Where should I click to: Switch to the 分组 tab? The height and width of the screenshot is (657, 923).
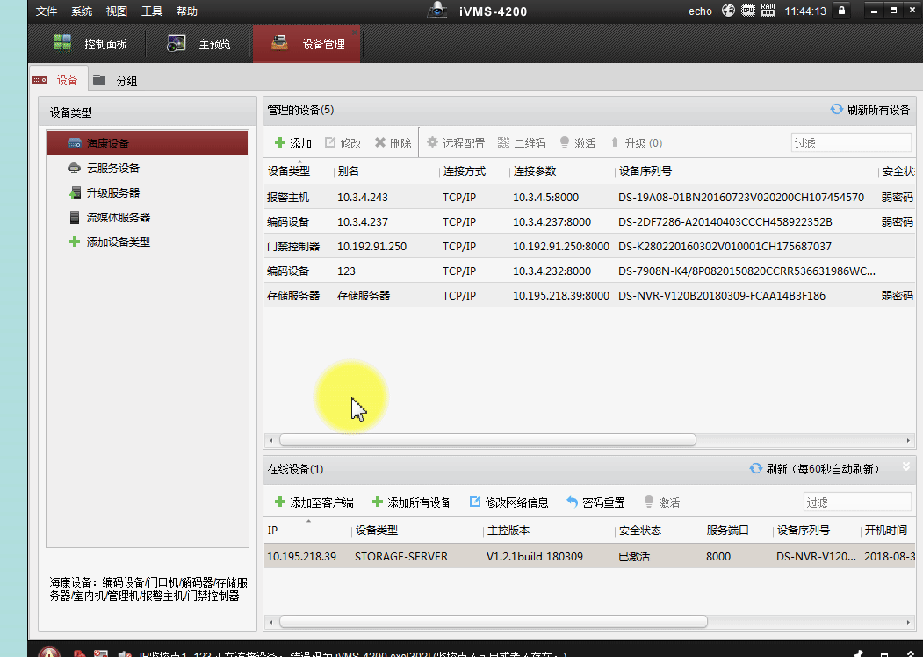pos(128,79)
